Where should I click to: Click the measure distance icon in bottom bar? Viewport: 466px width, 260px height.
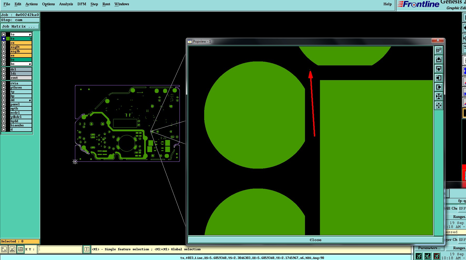(x=4, y=249)
